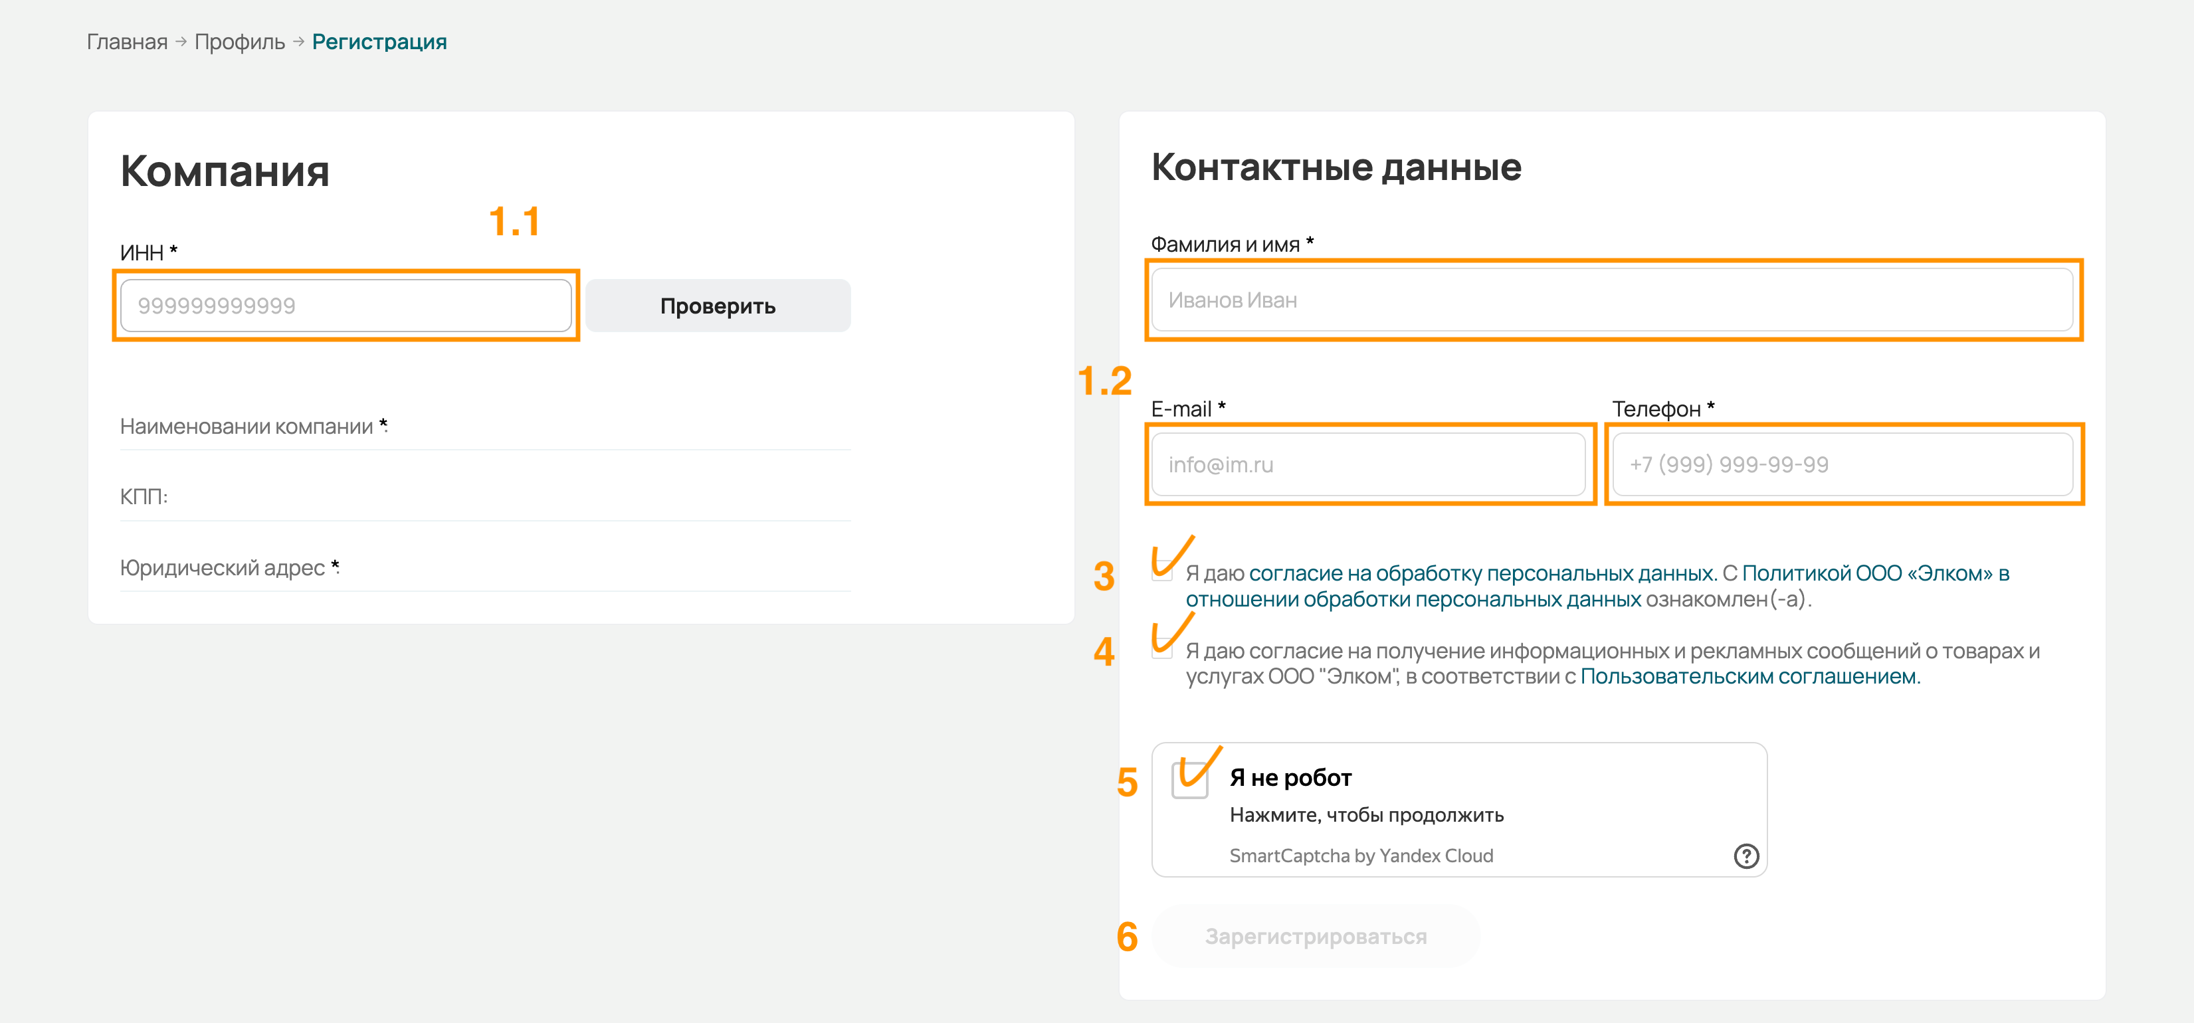The height and width of the screenshot is (1023, 2194).
Task: Click the "Наименовании компании" row
Action: (484, 426)
